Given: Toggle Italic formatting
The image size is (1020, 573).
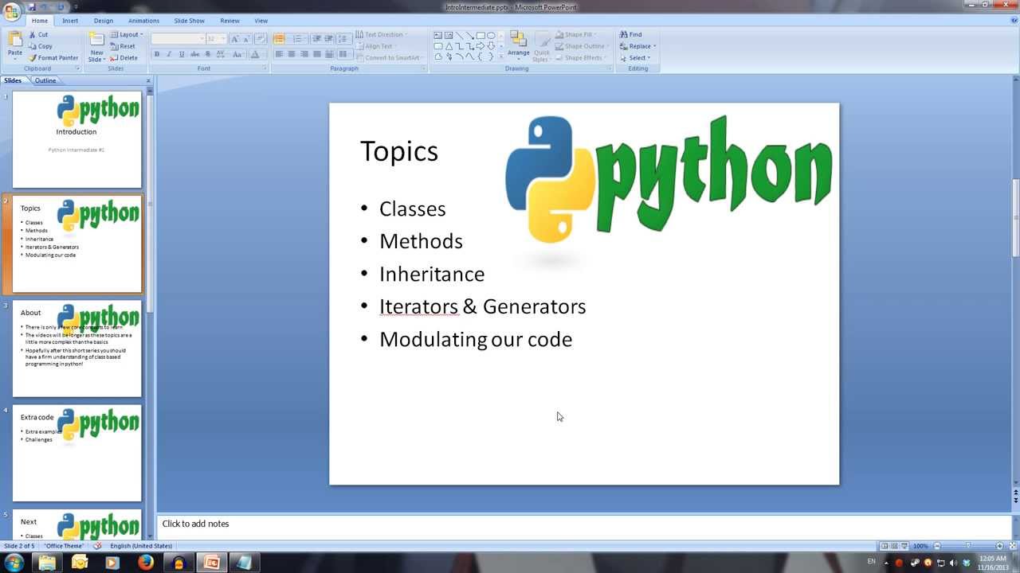Looking at the screenshot, I should (x=169, y=54).
